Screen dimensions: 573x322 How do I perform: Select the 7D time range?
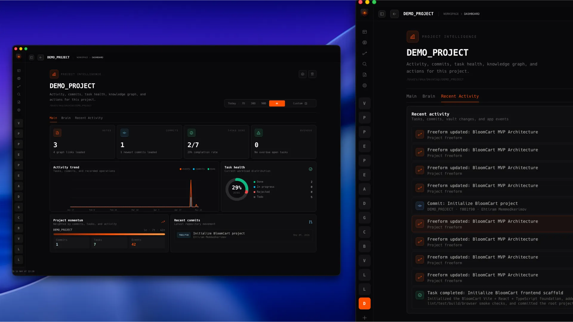click(243, 103)
